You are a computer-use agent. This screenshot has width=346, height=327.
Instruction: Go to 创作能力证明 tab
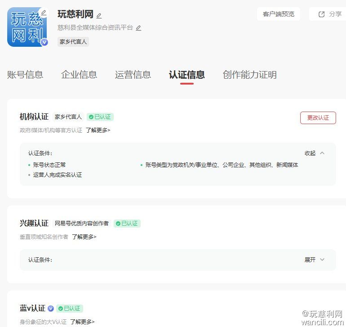[249, 75]
